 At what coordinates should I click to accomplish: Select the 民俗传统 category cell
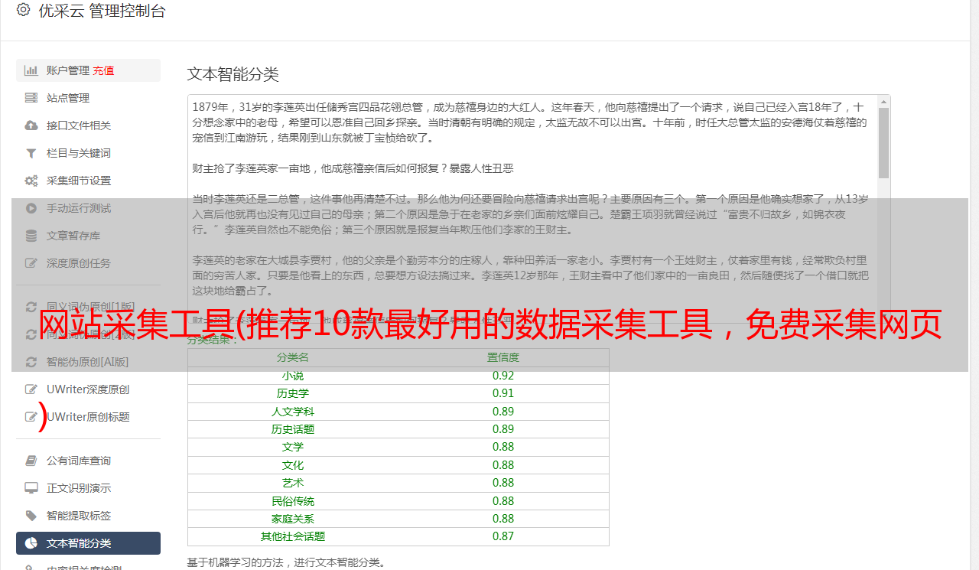tap(293, 501)
